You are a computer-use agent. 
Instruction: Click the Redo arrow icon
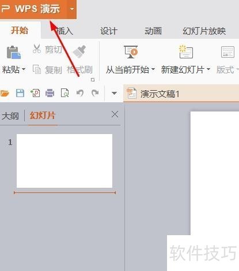pyautogui.click(x=95, y=93)
